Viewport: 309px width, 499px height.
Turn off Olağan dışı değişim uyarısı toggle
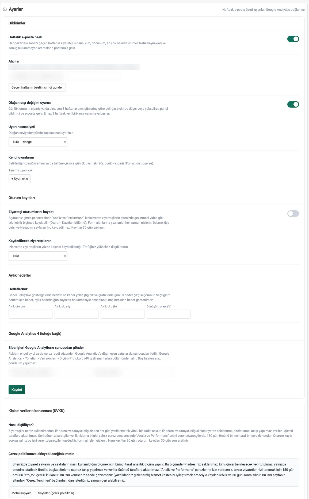pos(293,104)
